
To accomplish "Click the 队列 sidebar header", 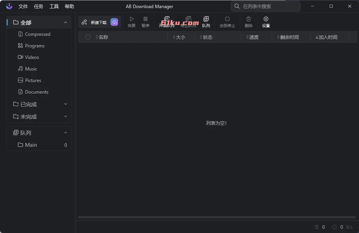I will 39,132.
